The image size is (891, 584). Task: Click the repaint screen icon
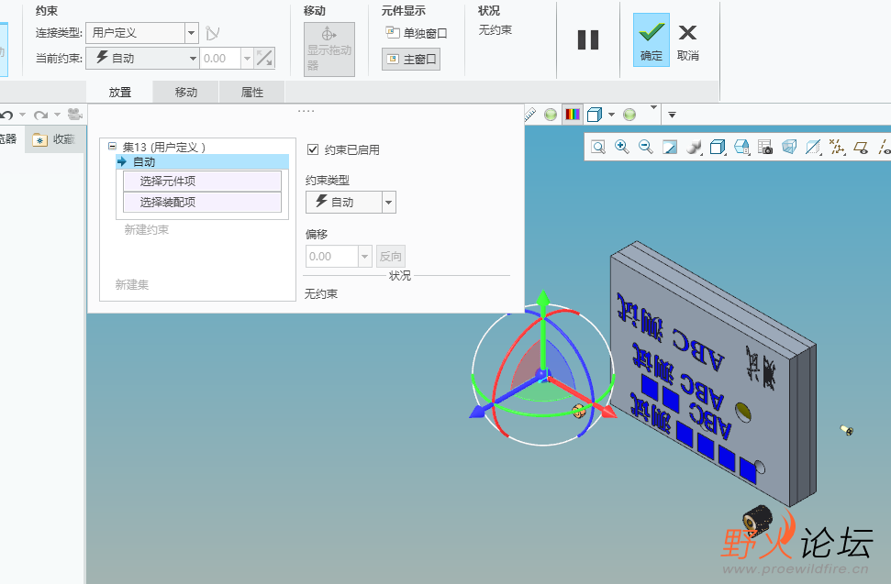670,148
